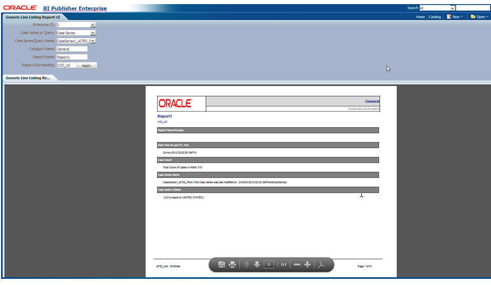Click the General category text in report header

[x=372, y=101]
